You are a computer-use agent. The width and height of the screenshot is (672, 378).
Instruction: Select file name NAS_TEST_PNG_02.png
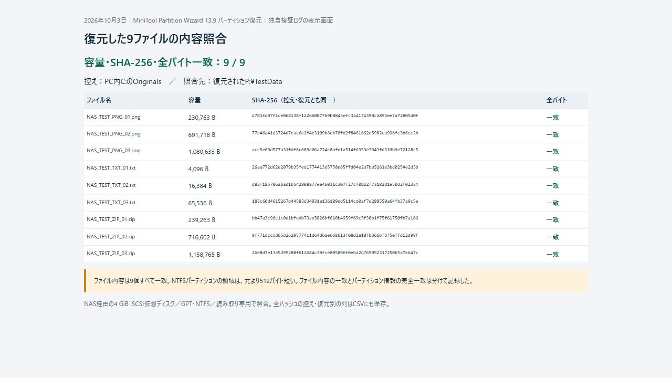(x=113, y=134)
